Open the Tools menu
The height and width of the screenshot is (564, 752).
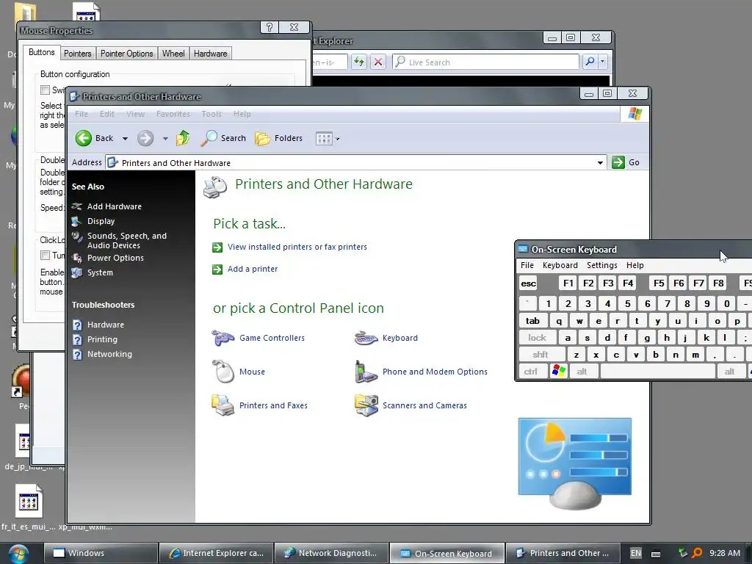click(211, 114)
